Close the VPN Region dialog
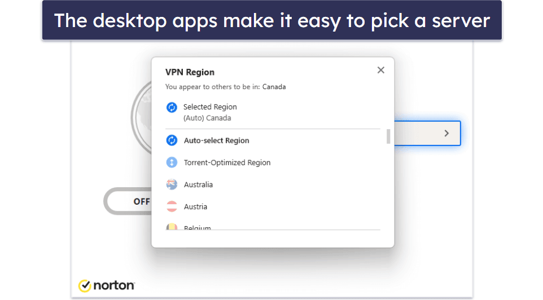This screenshot has width=543, height=300. (x=380, y=70)
